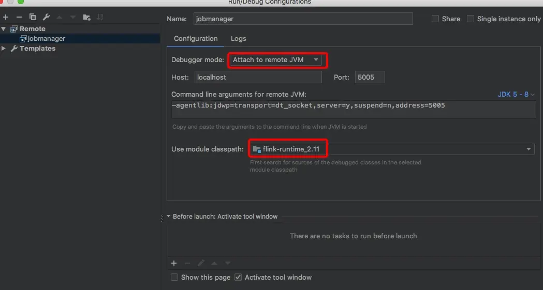The width and height of the screenshot is (543, 290).
Task: Click the Port field showing 5005
Action: click(x=370, y=77)
